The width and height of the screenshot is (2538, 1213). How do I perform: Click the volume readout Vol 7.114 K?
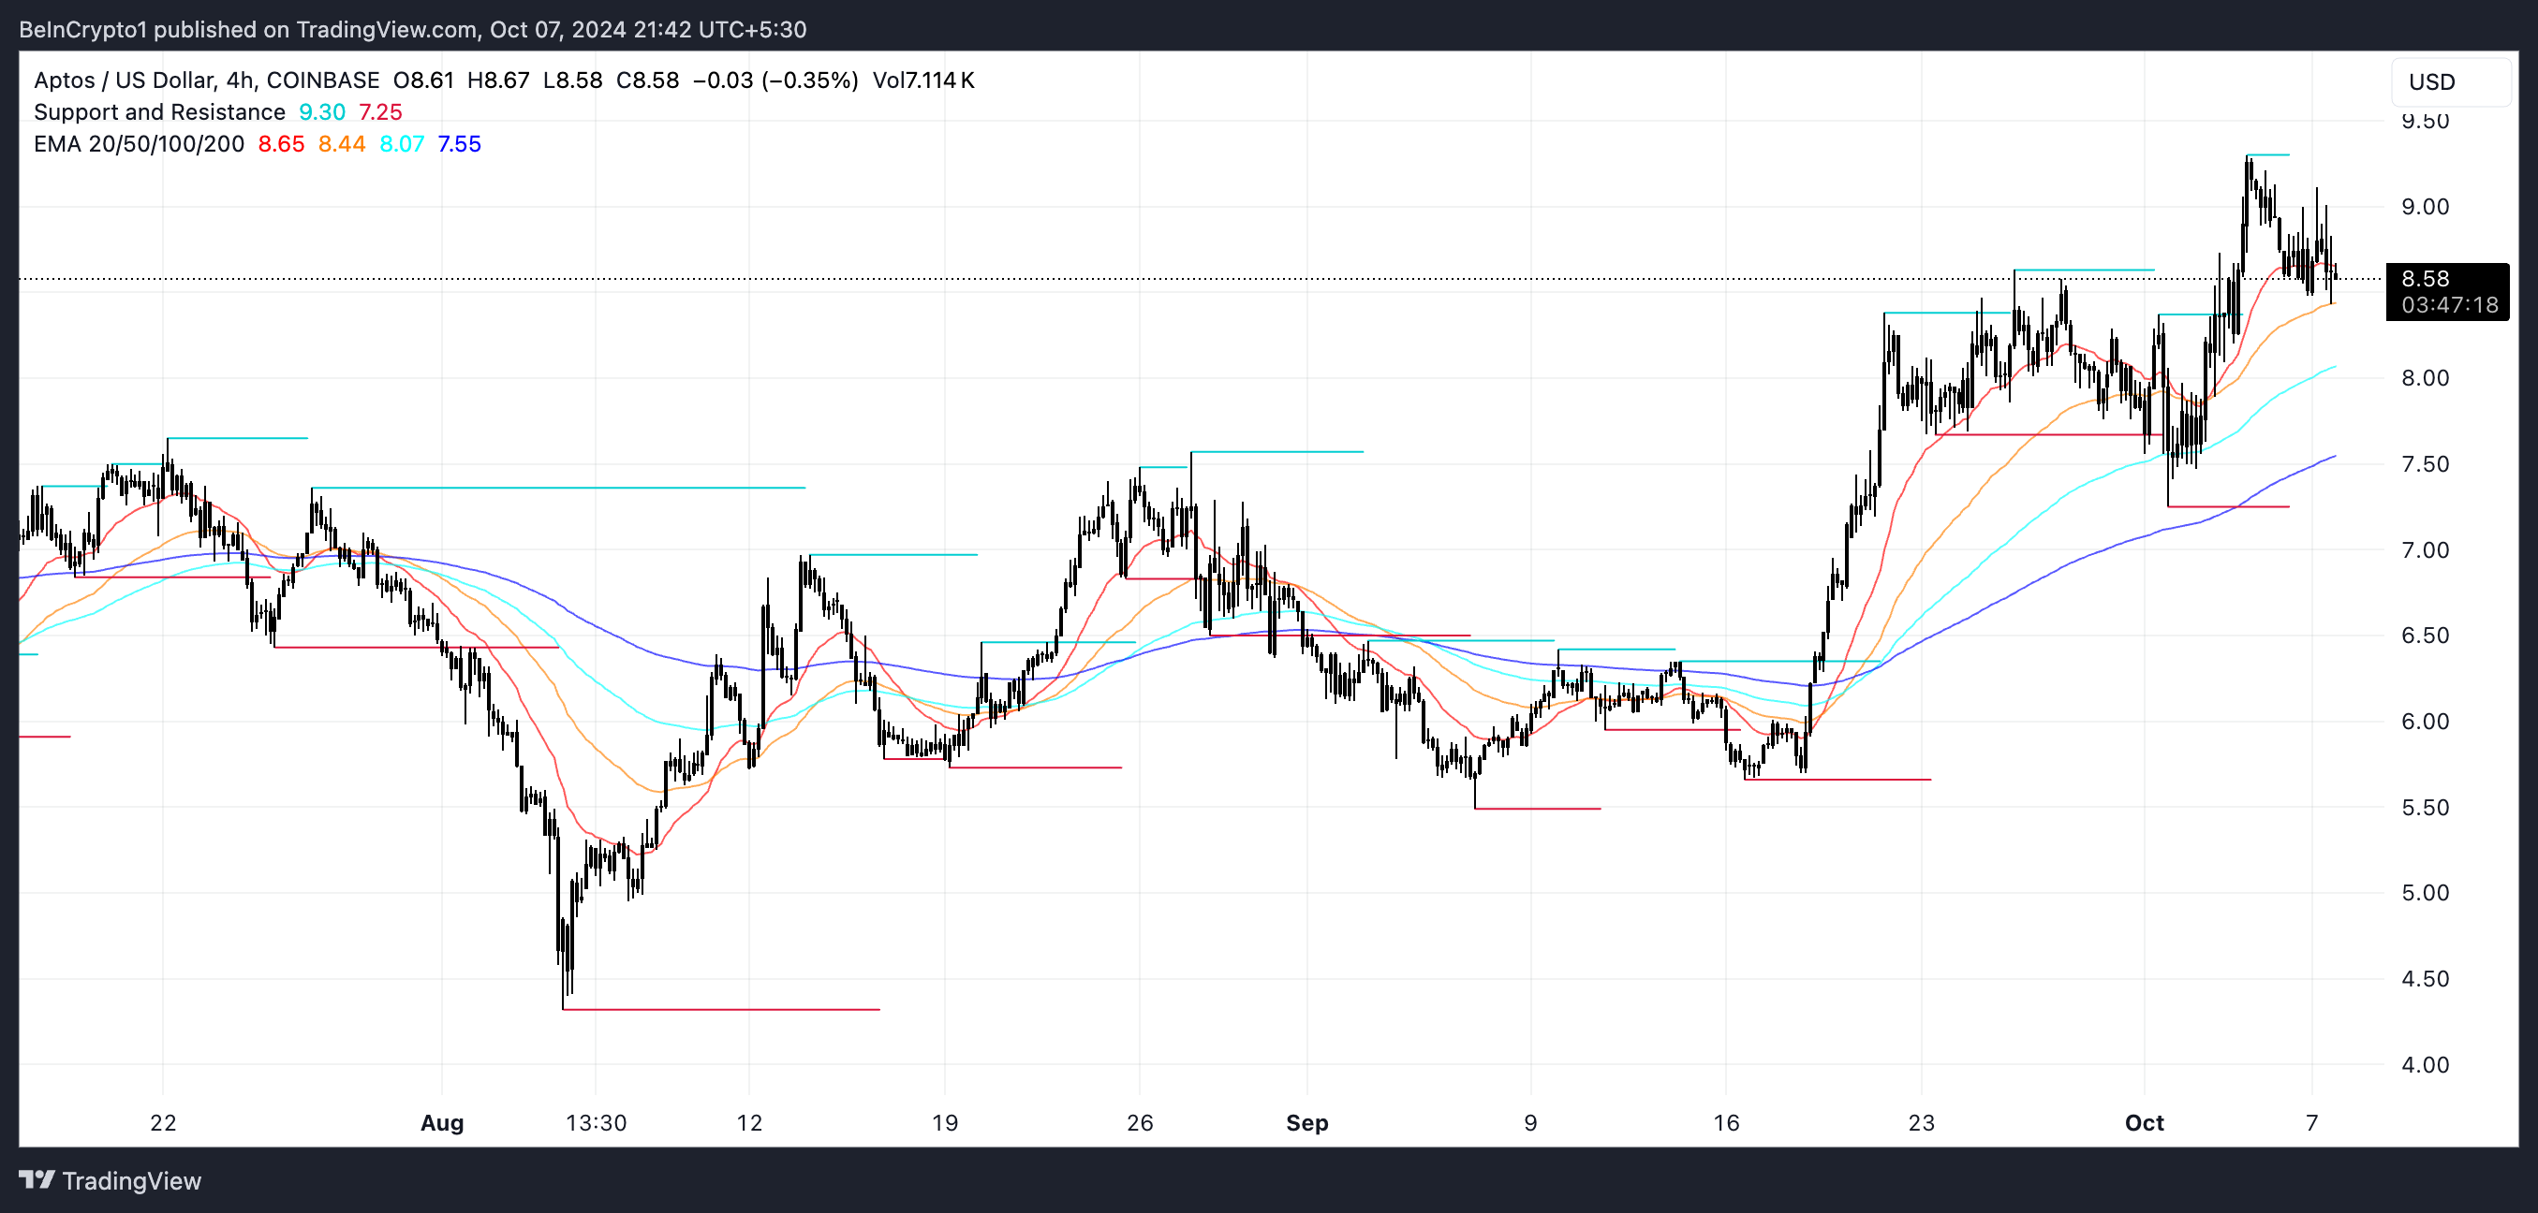coord(923,80)
